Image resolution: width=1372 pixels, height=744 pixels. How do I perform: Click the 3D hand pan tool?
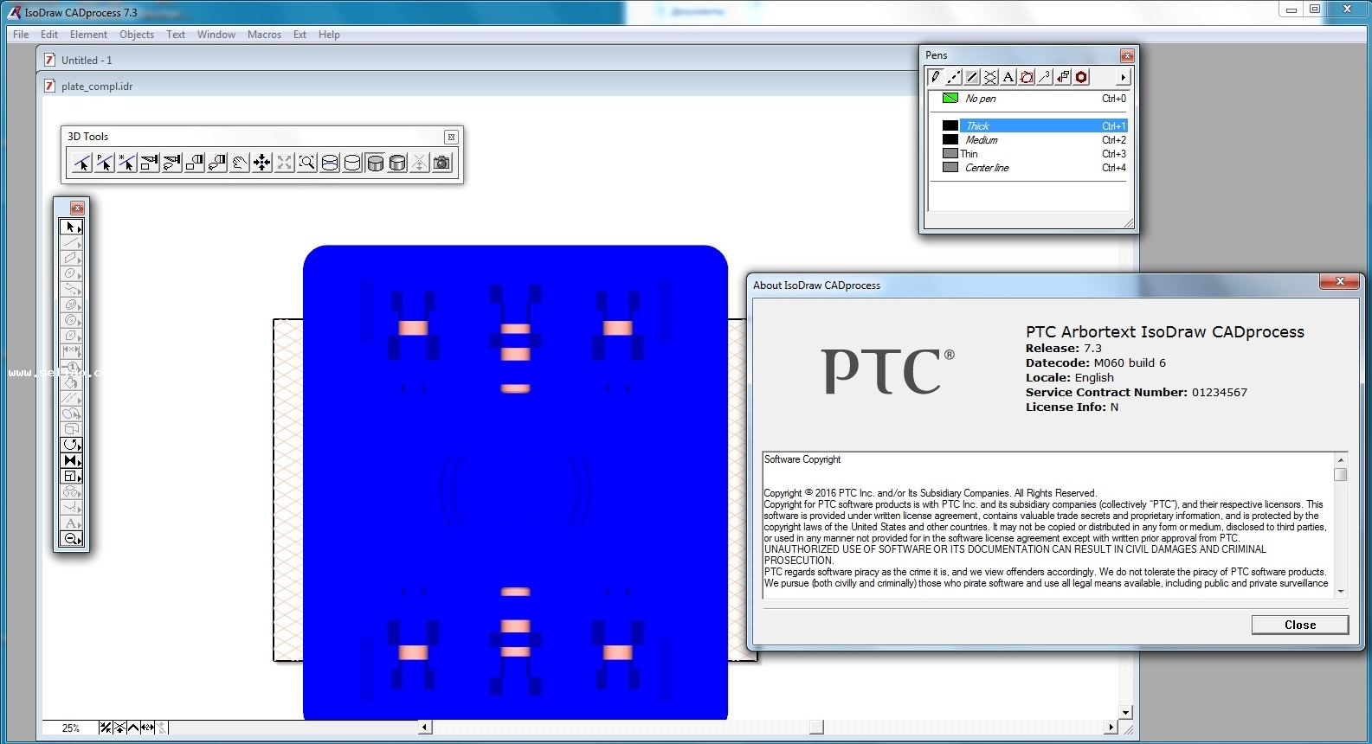click(240, 163)
